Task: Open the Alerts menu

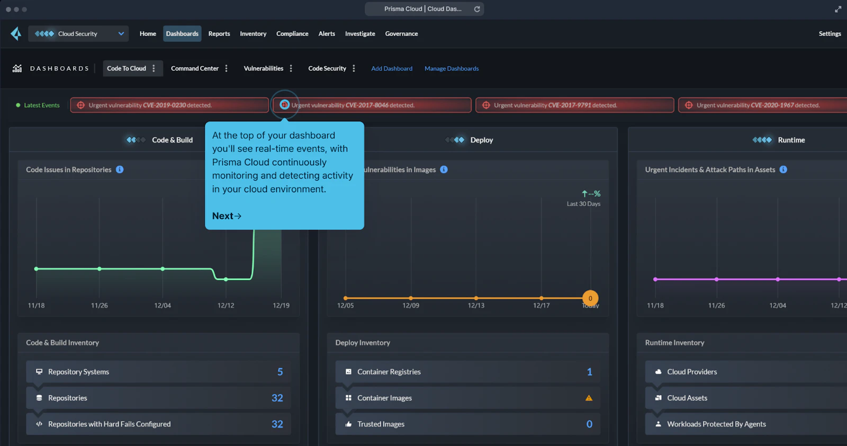Action: [x=327, y=33]
